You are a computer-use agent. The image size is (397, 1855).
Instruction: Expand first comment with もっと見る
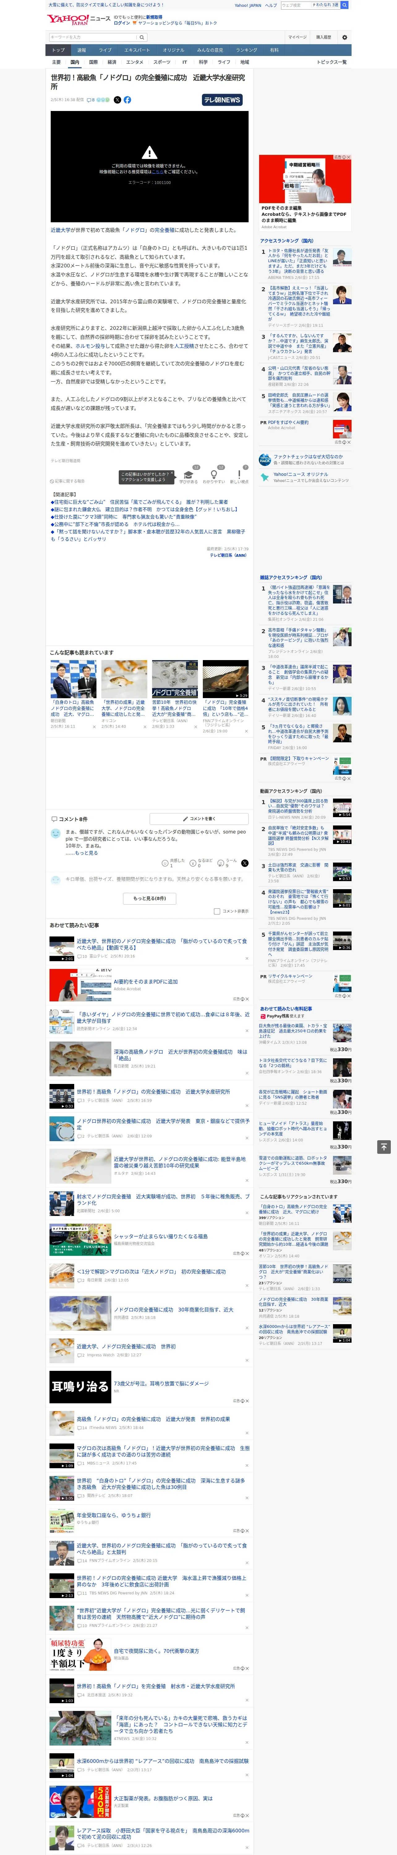coord(87,853)
